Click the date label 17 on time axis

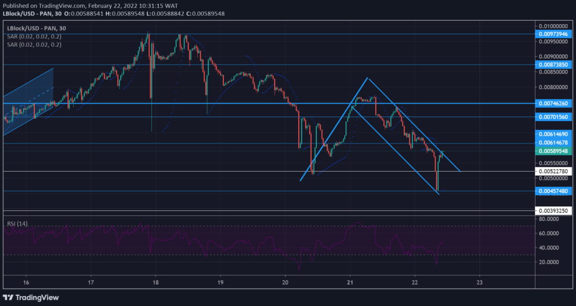click(91, 282)
